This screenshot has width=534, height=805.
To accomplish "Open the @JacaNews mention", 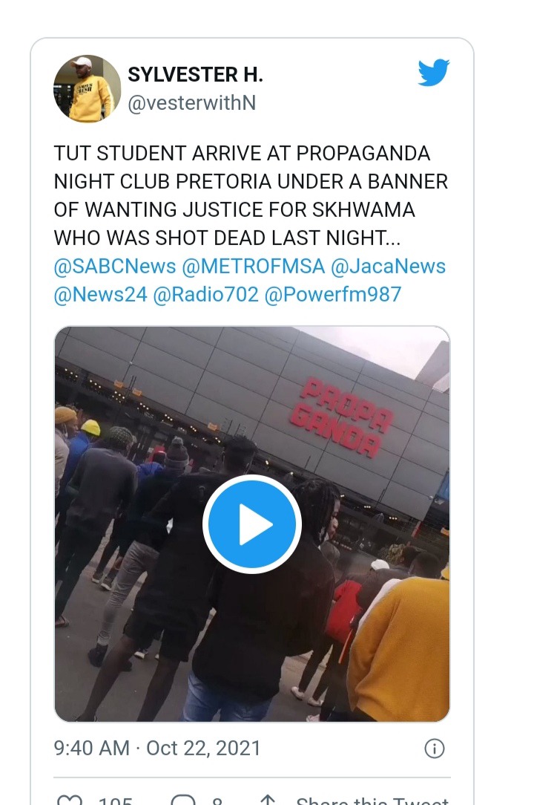I will coord(389,267).
